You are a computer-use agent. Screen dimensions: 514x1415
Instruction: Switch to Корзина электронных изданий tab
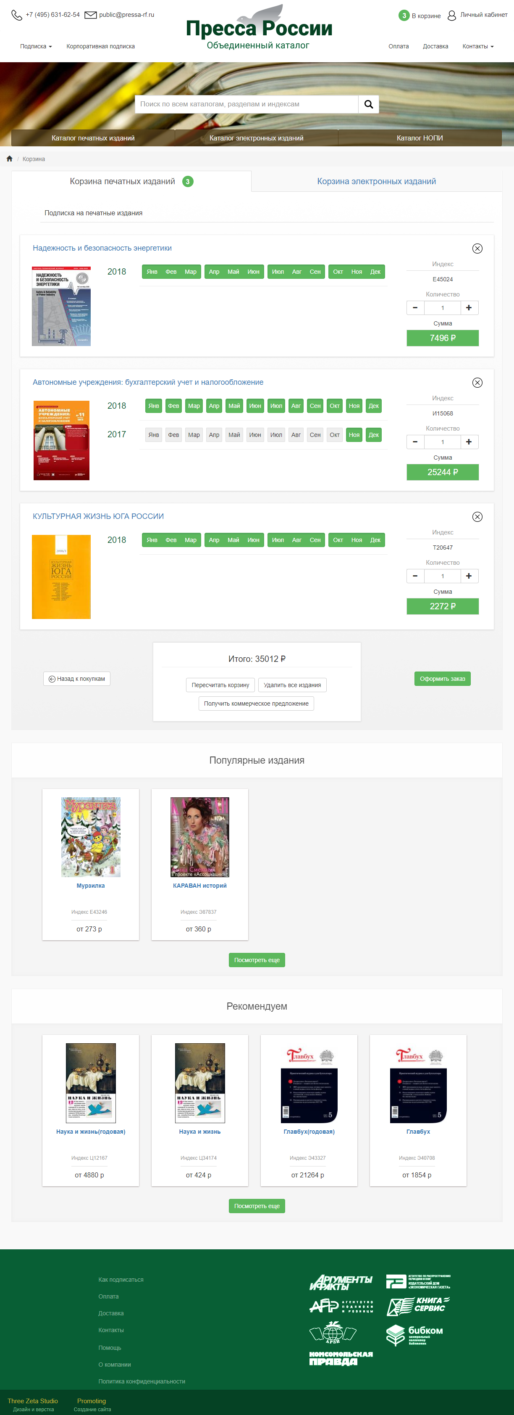376,181
